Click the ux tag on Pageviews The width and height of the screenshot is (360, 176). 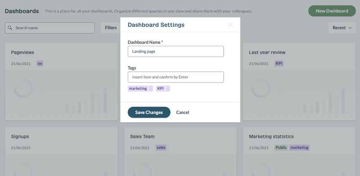[x=40, y=64]
